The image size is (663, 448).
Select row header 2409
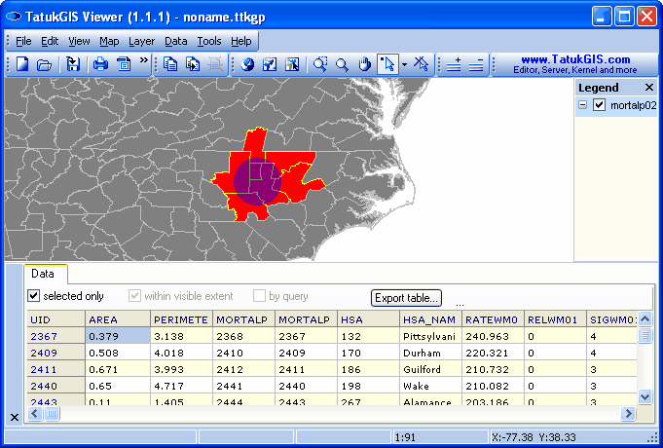coord(55,353)
